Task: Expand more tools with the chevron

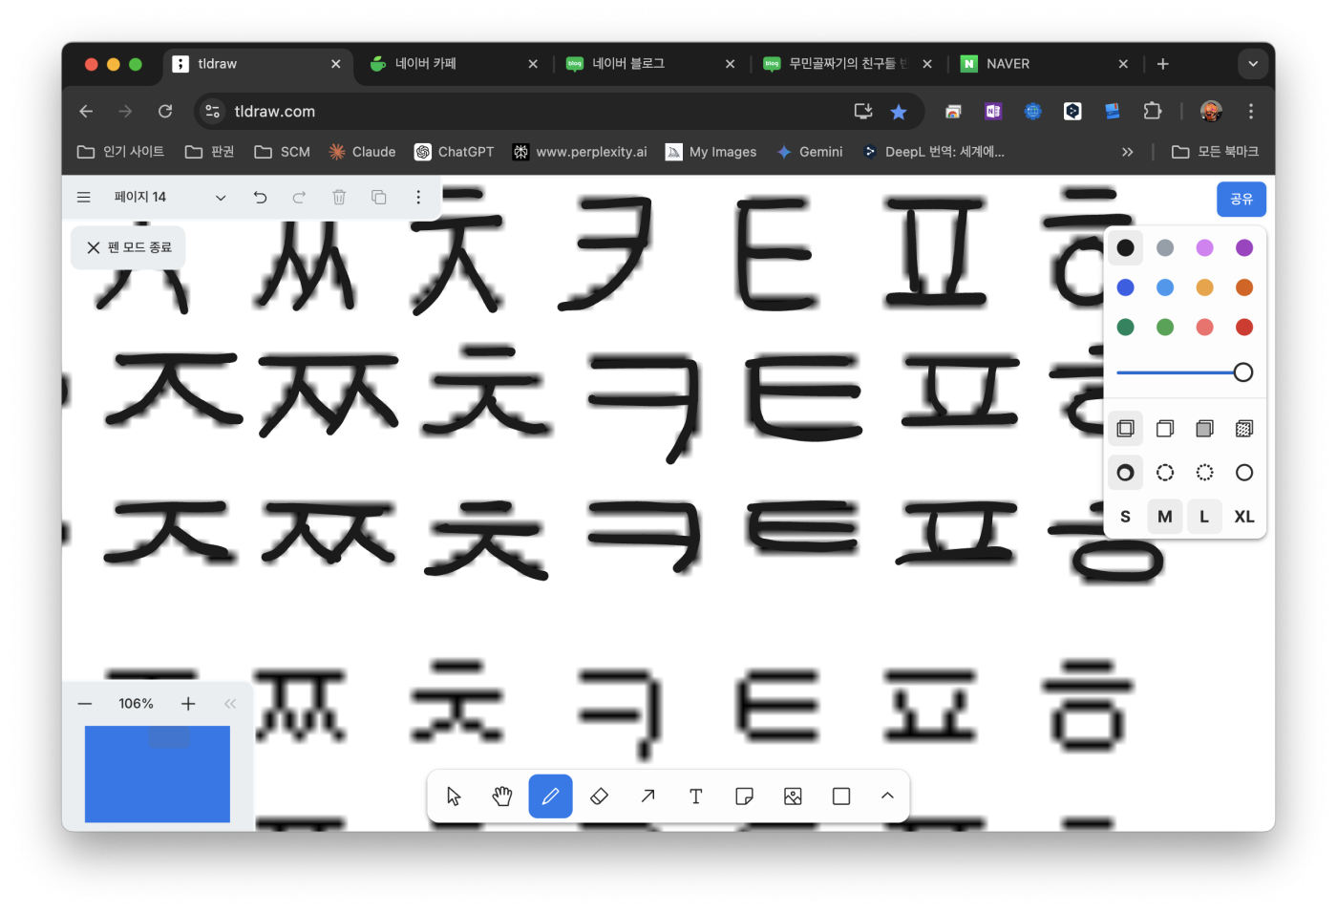Action: tap(887, 796)
